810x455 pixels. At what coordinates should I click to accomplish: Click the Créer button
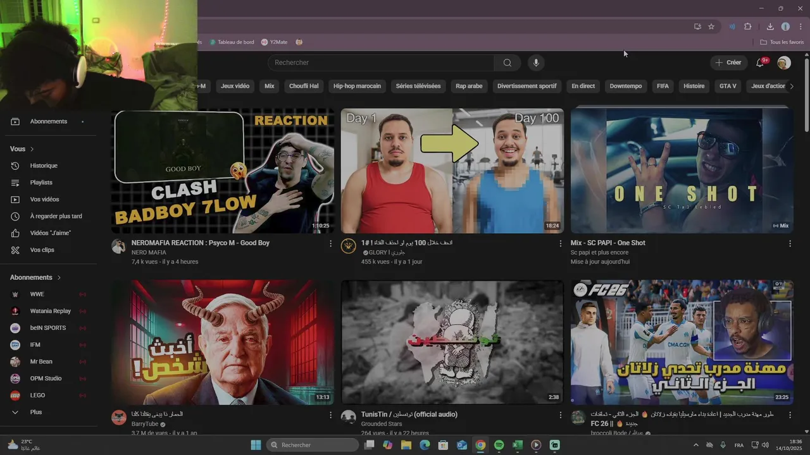(x=728, y=63)
